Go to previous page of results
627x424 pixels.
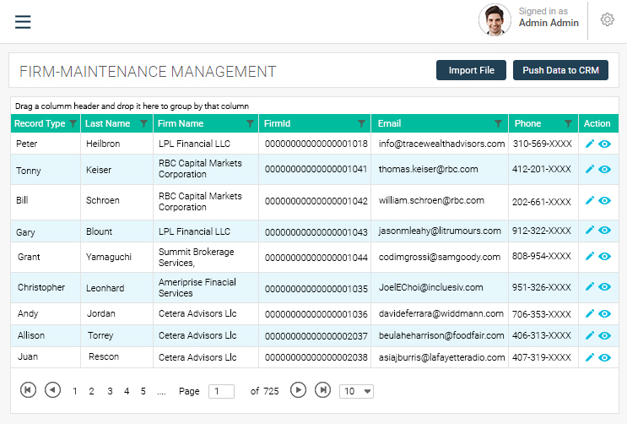tap(52, 389)
